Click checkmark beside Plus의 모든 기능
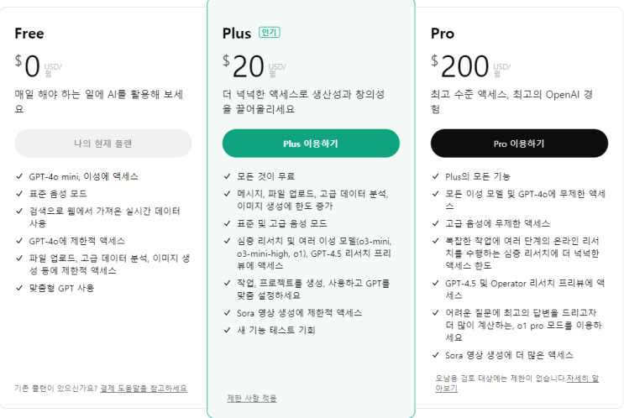Screen dimensions: 624x418 point(435,176)
